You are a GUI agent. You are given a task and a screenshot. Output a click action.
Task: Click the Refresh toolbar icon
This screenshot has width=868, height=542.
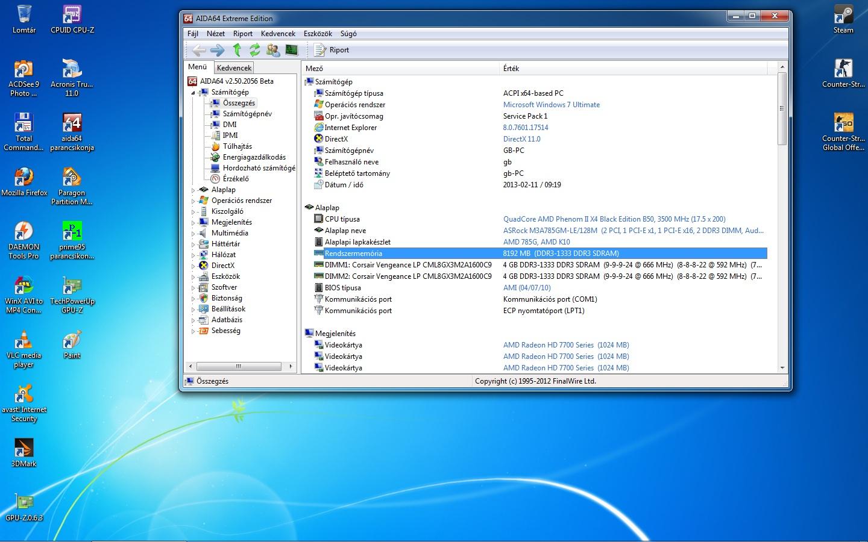255,50
